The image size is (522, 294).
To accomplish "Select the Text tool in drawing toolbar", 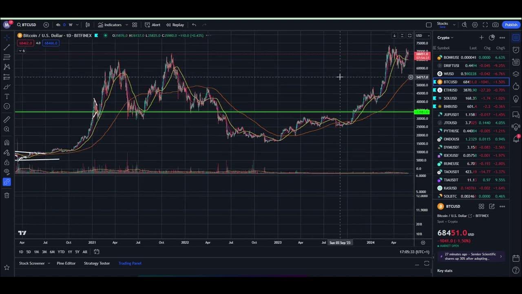I will coord(7,97).
